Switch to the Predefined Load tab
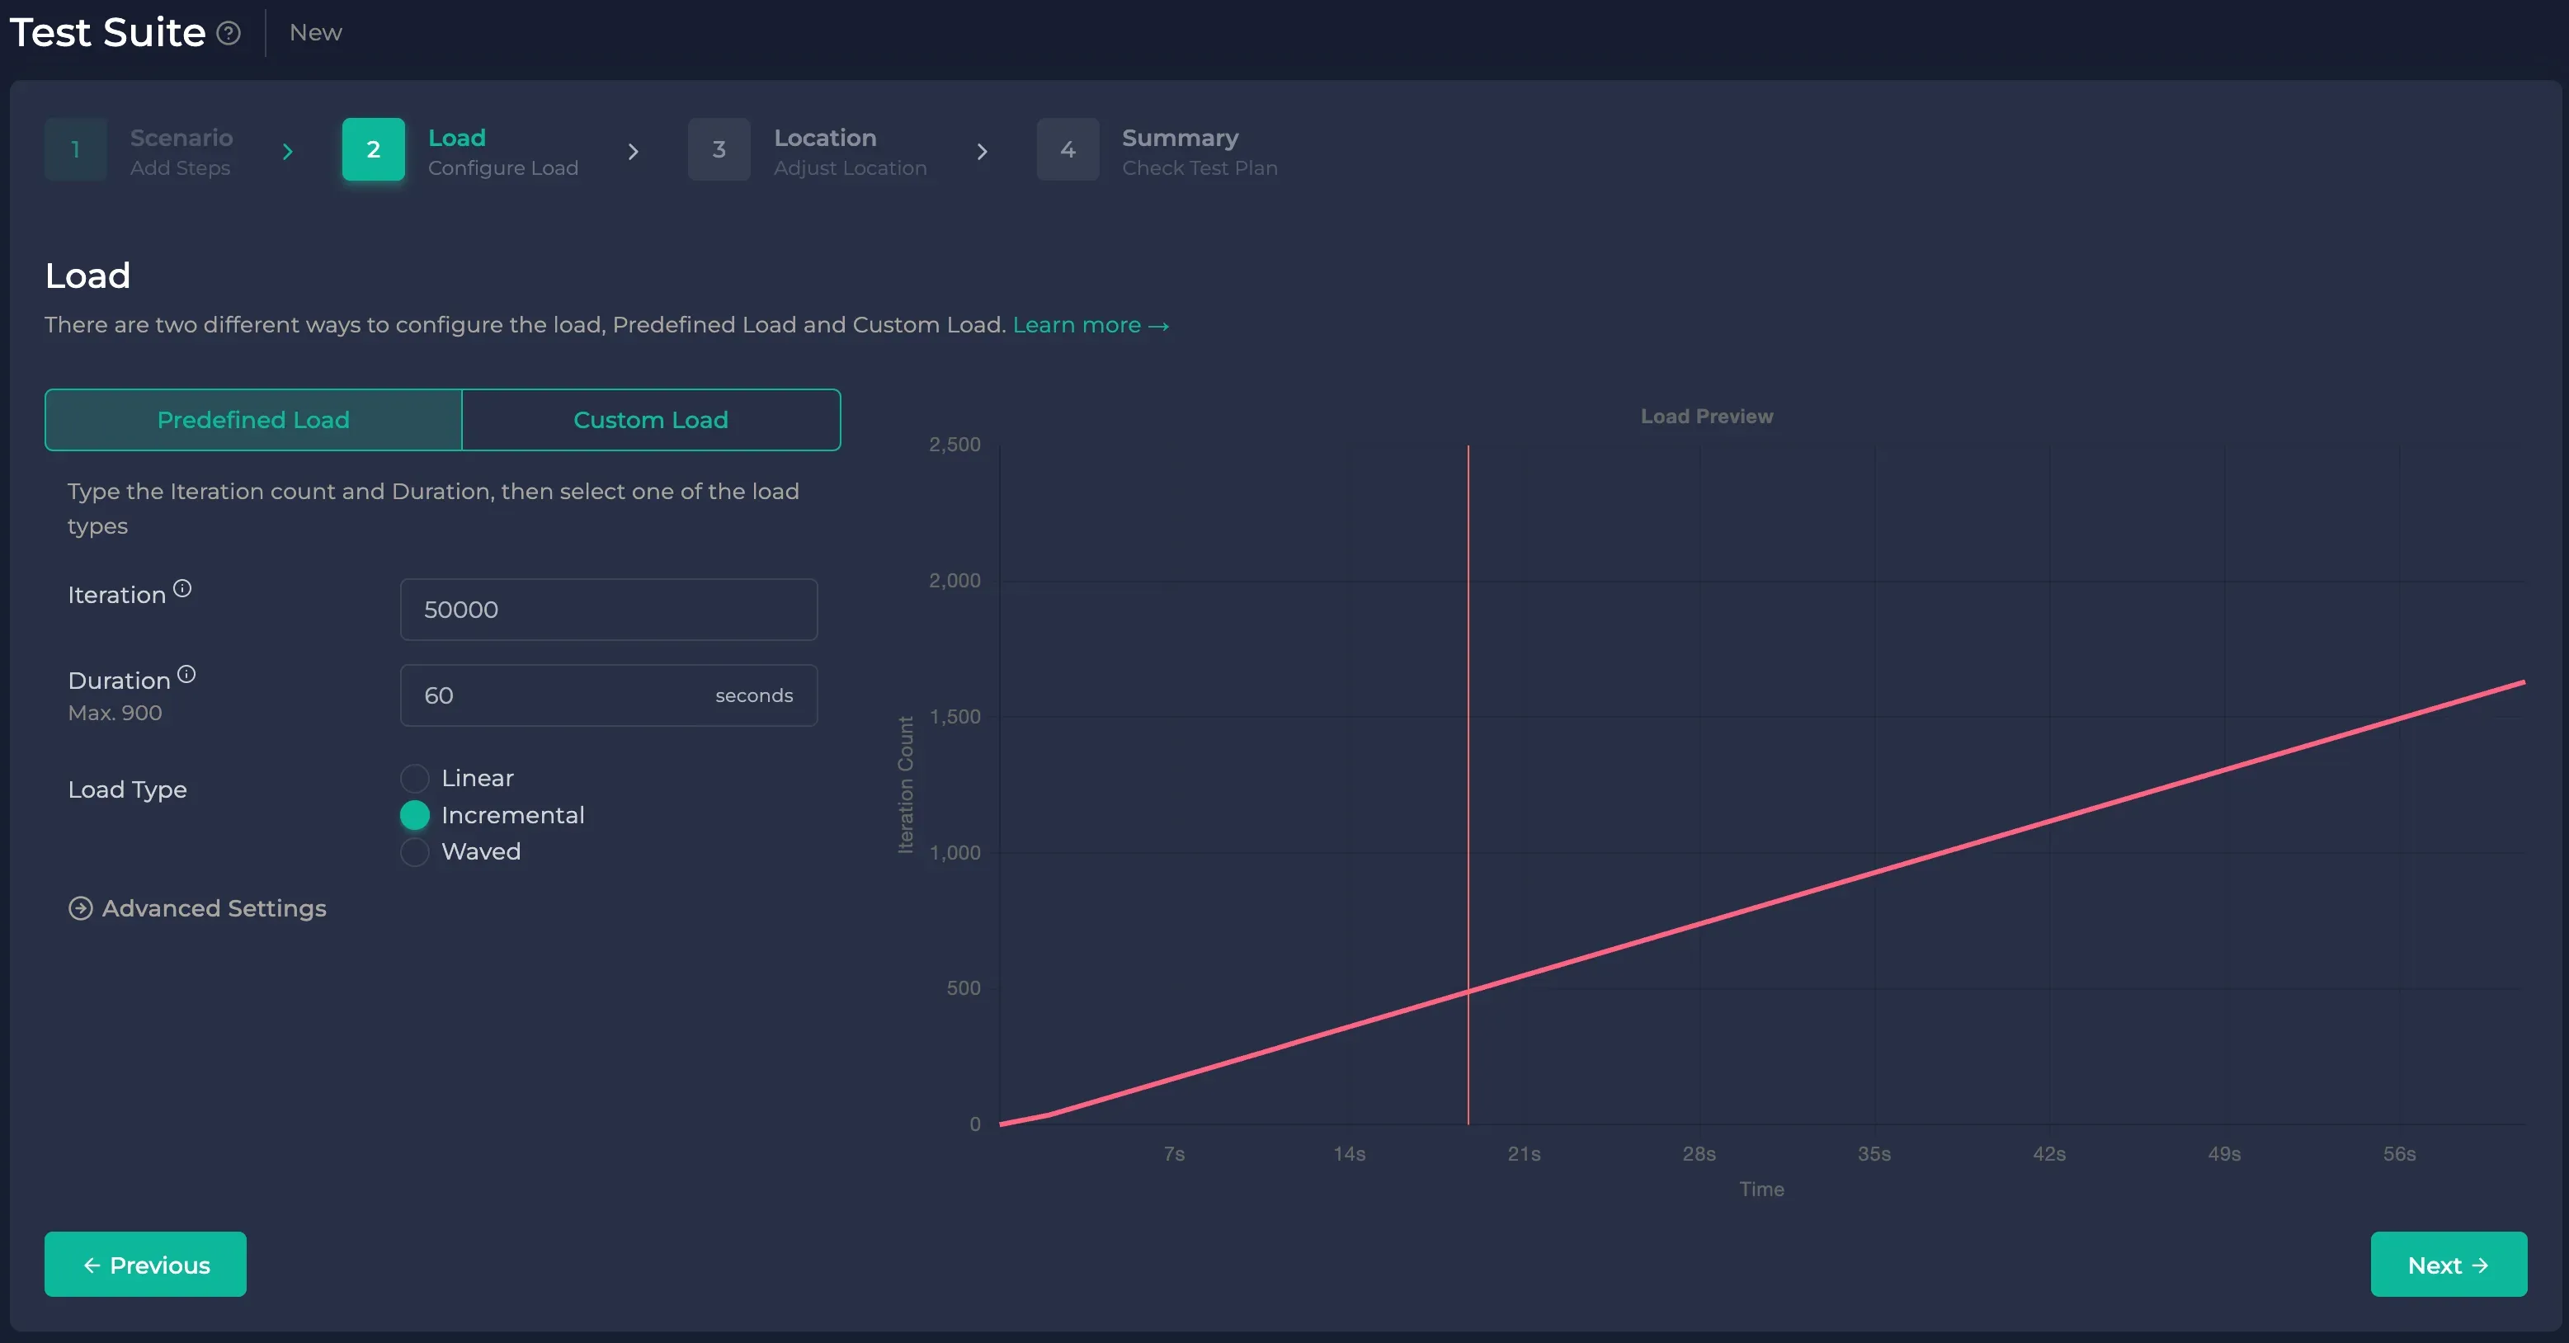The height and width of the screenshot is (1343, 2569). pos(253,420)
